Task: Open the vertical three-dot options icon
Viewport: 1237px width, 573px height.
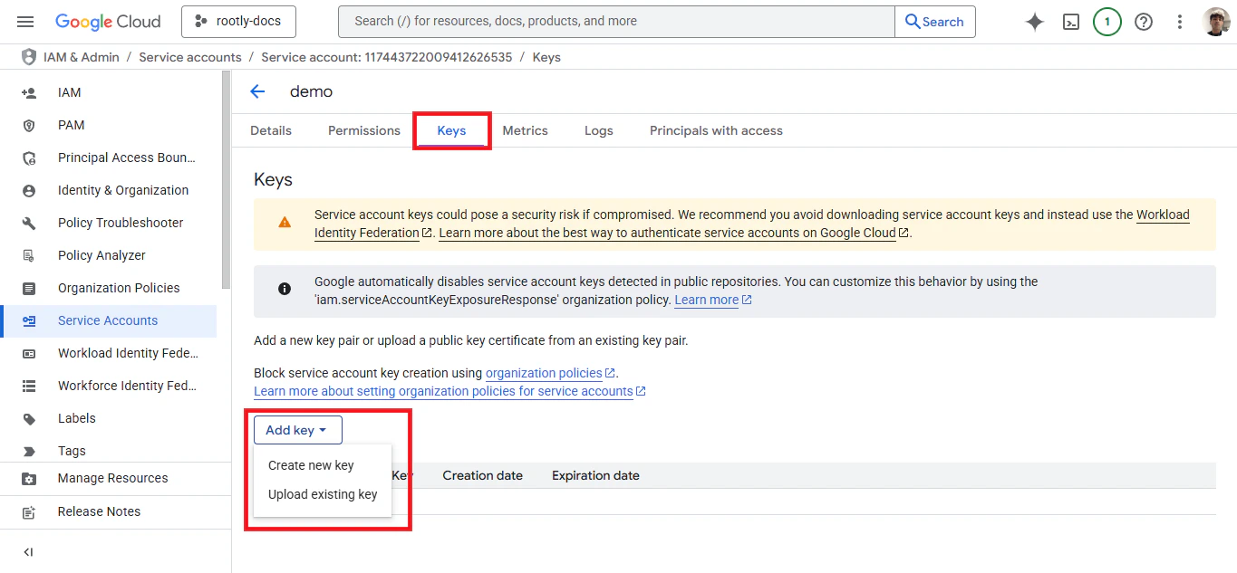Action: click(1179, 21)
